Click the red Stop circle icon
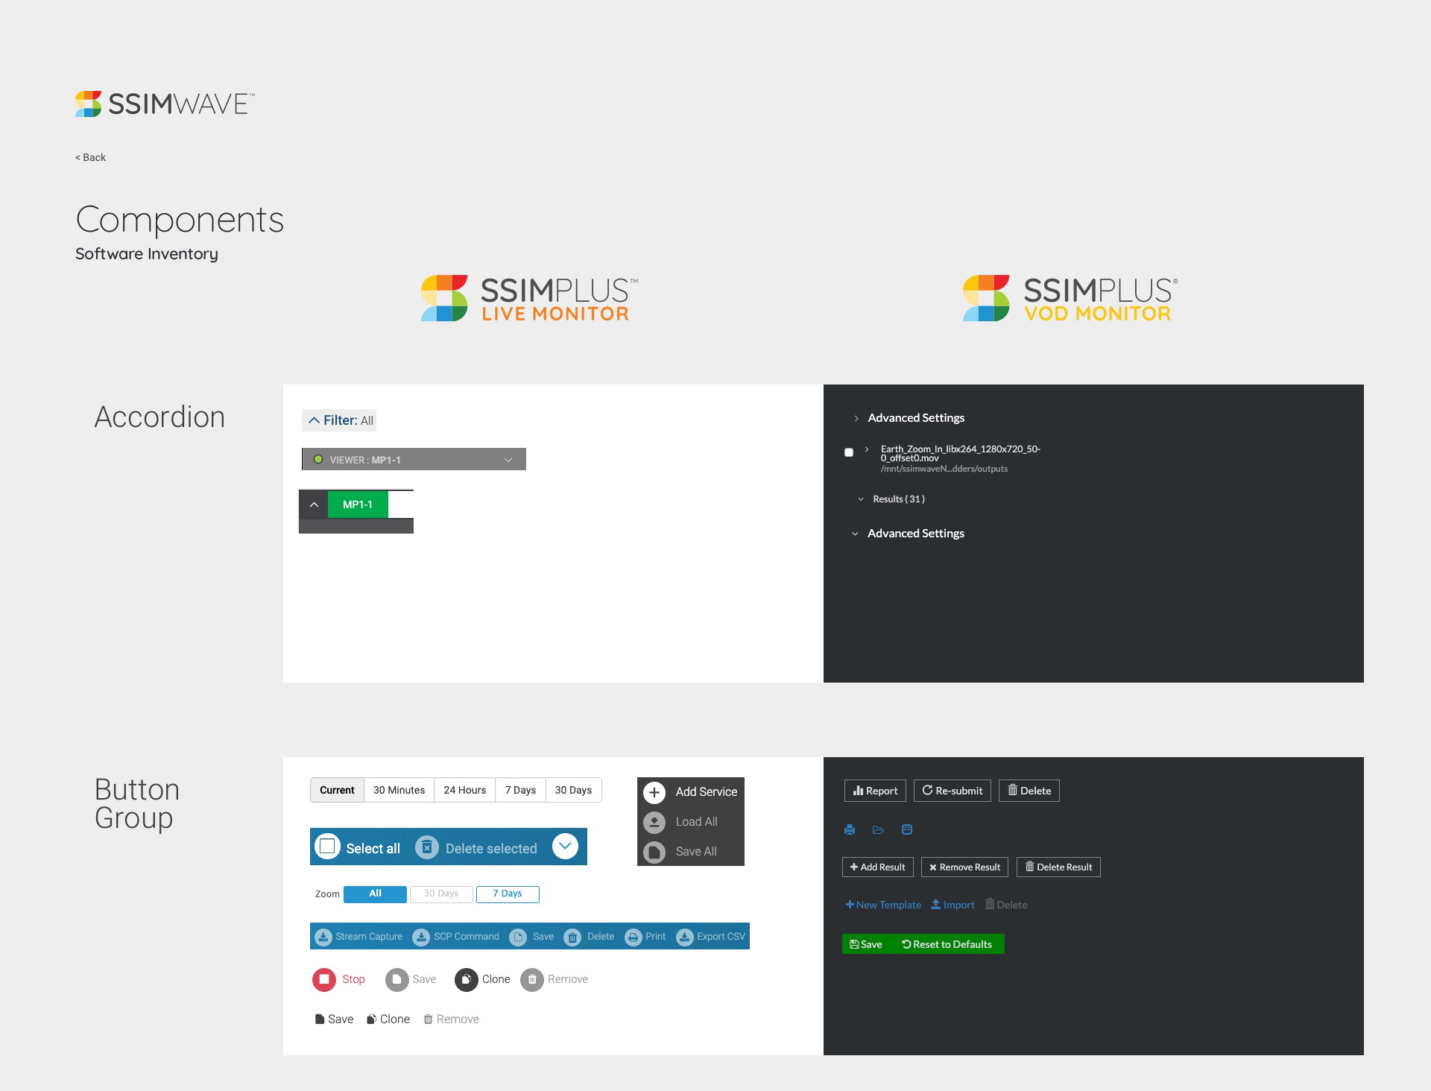 coord(324,979)
